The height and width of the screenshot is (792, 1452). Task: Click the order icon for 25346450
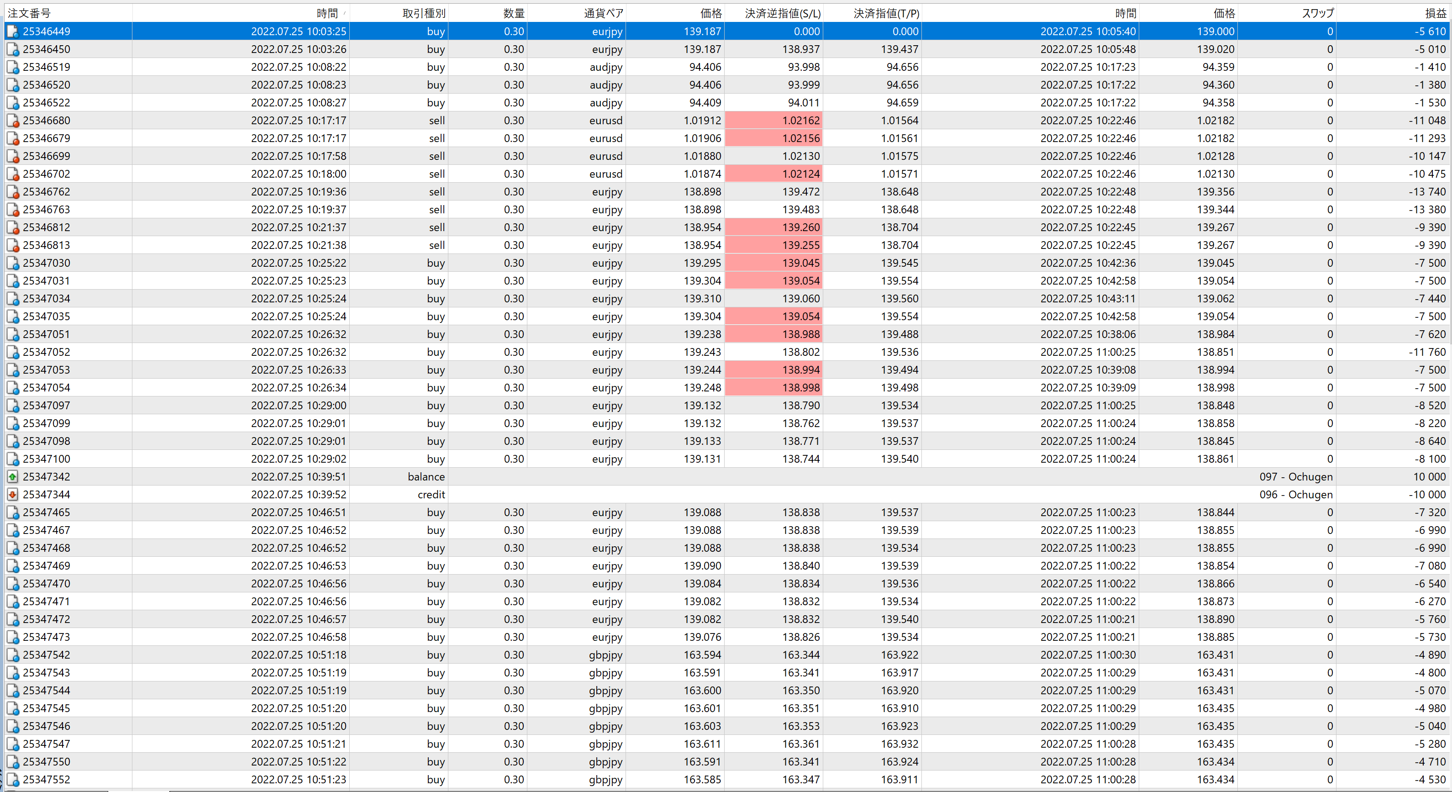pyautogui.click(x=12, y=49)
